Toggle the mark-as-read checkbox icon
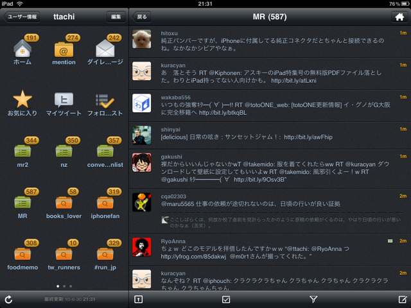Screen dimensions: 411x308 [x=226, y=300]
